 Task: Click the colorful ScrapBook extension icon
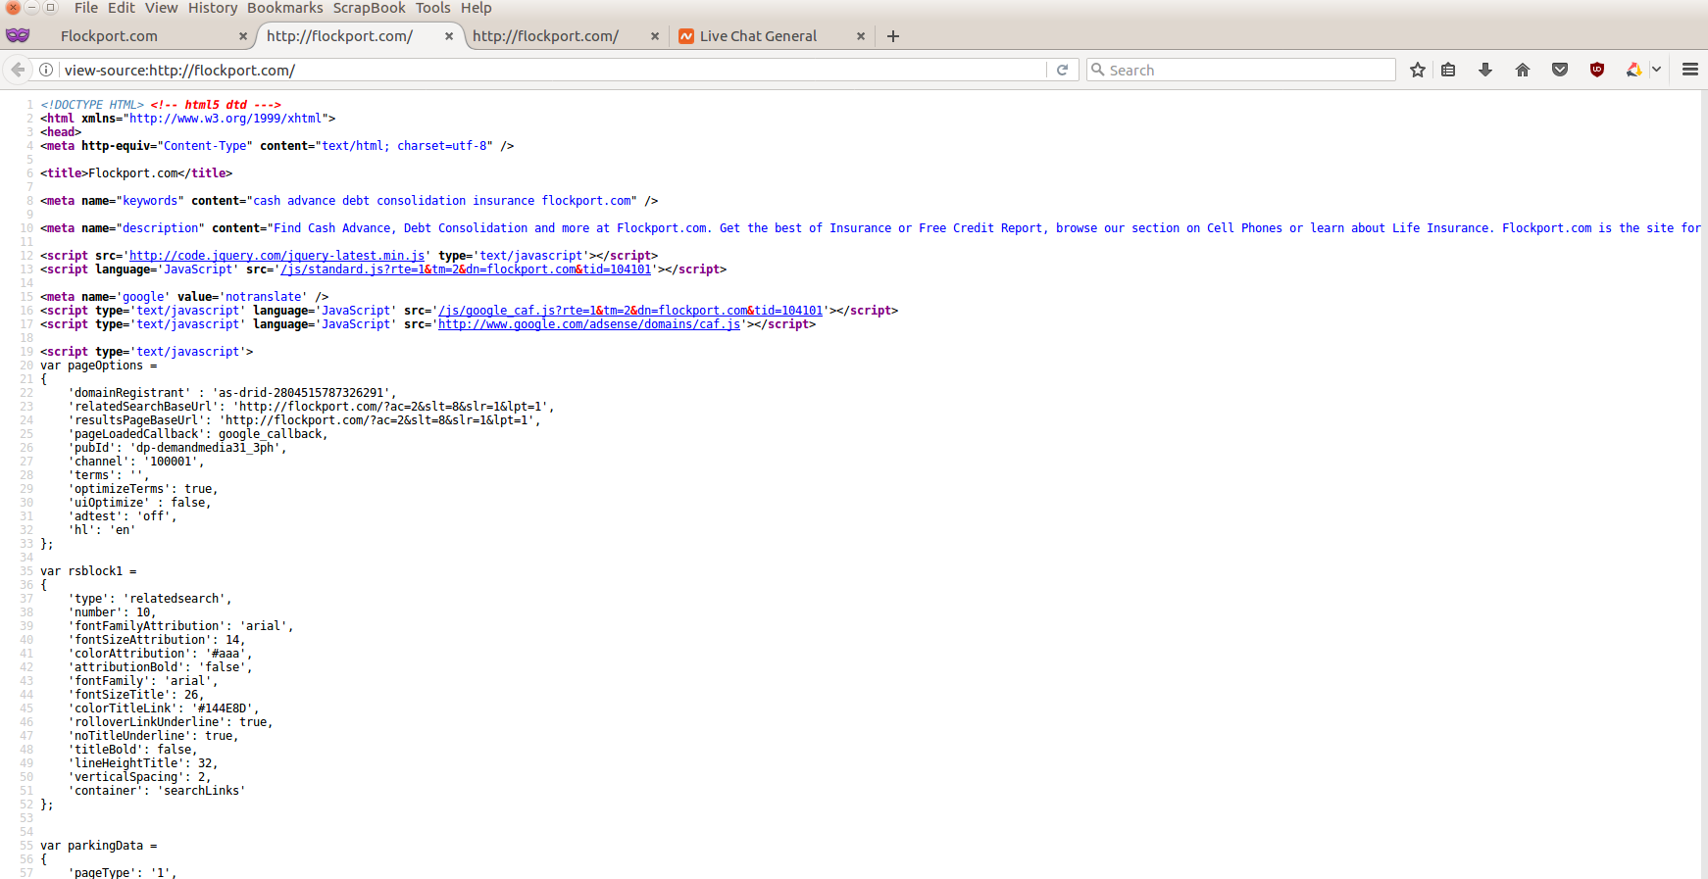1633,70
